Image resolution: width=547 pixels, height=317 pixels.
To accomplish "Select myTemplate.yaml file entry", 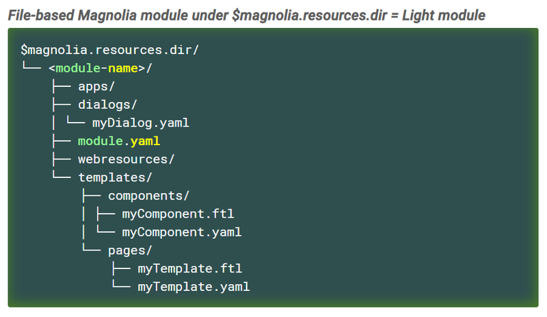I will [194, 287].
